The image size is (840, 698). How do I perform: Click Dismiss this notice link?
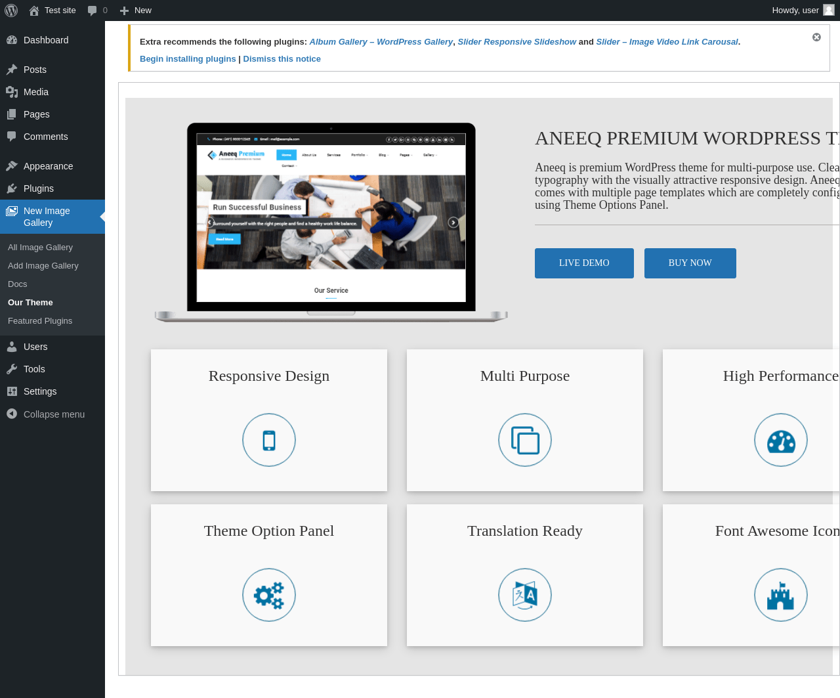(282, 58)
